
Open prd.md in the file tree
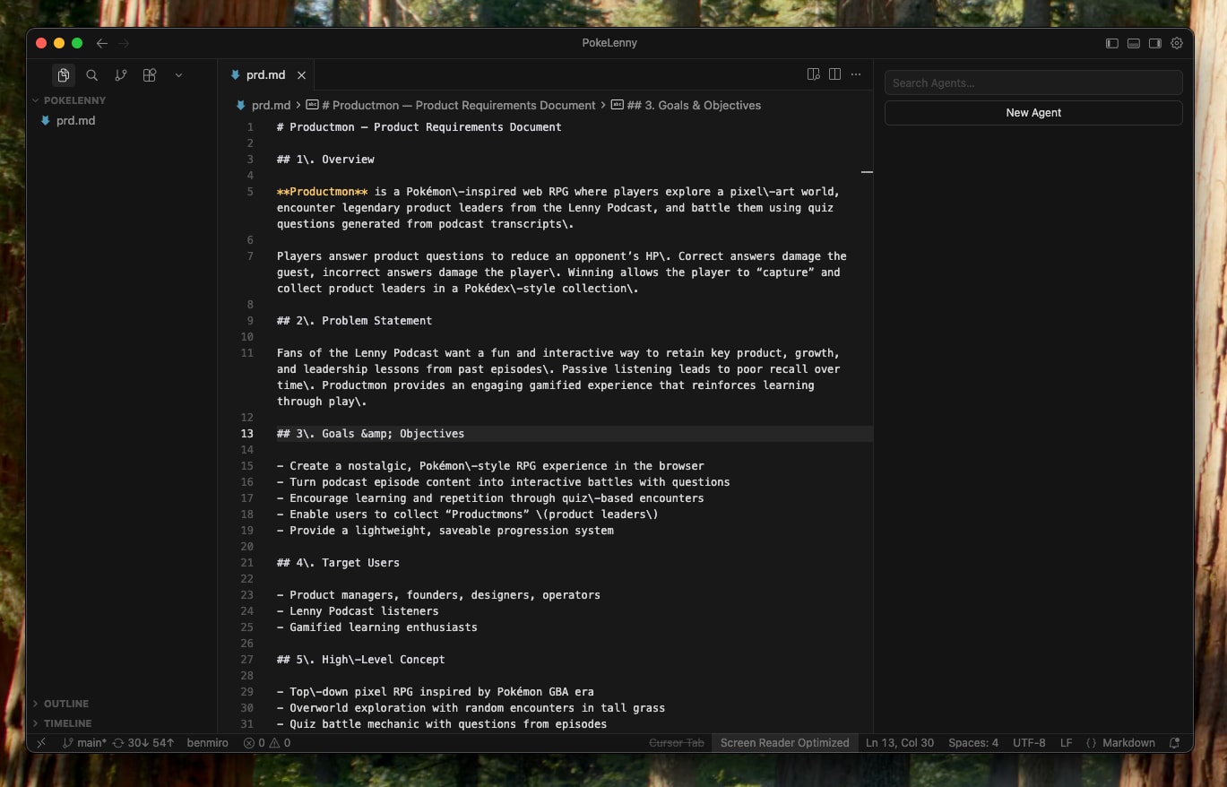click(x=75, y=120)
